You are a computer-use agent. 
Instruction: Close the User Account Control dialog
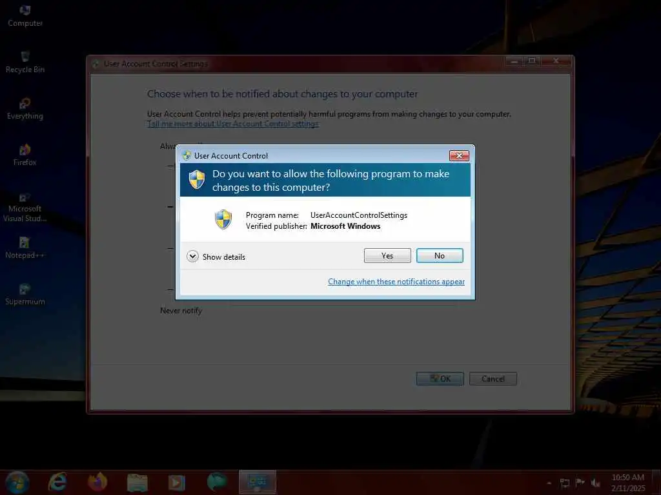click(x=459, y=156)
